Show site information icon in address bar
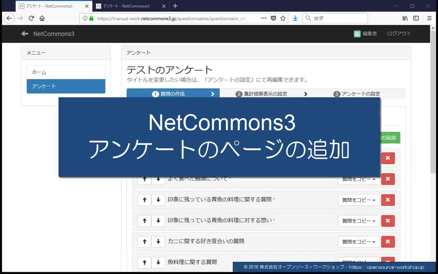Screen dimensions: 438x274 pyautogui.click(x=85, y=18)
